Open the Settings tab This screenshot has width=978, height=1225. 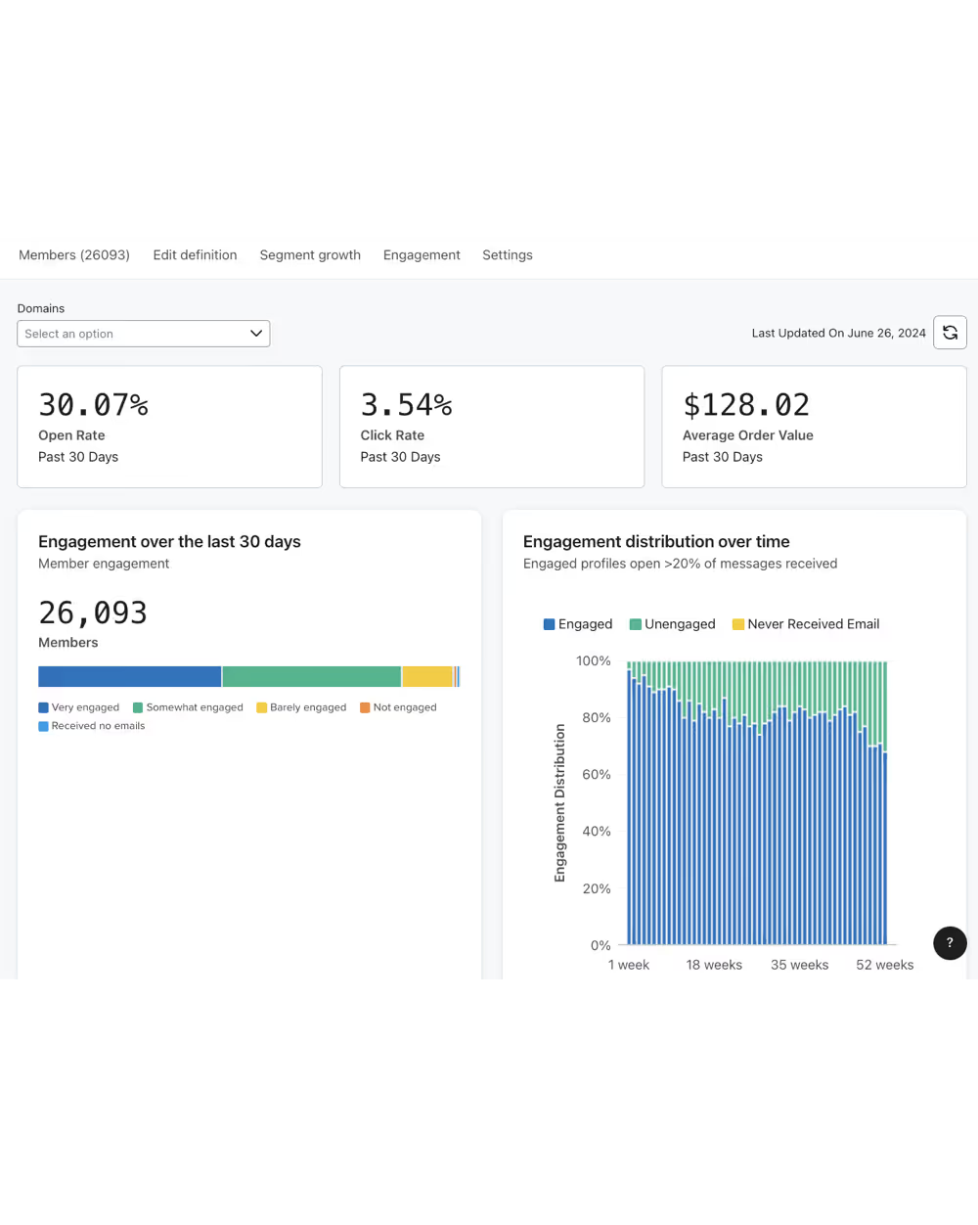508,255
